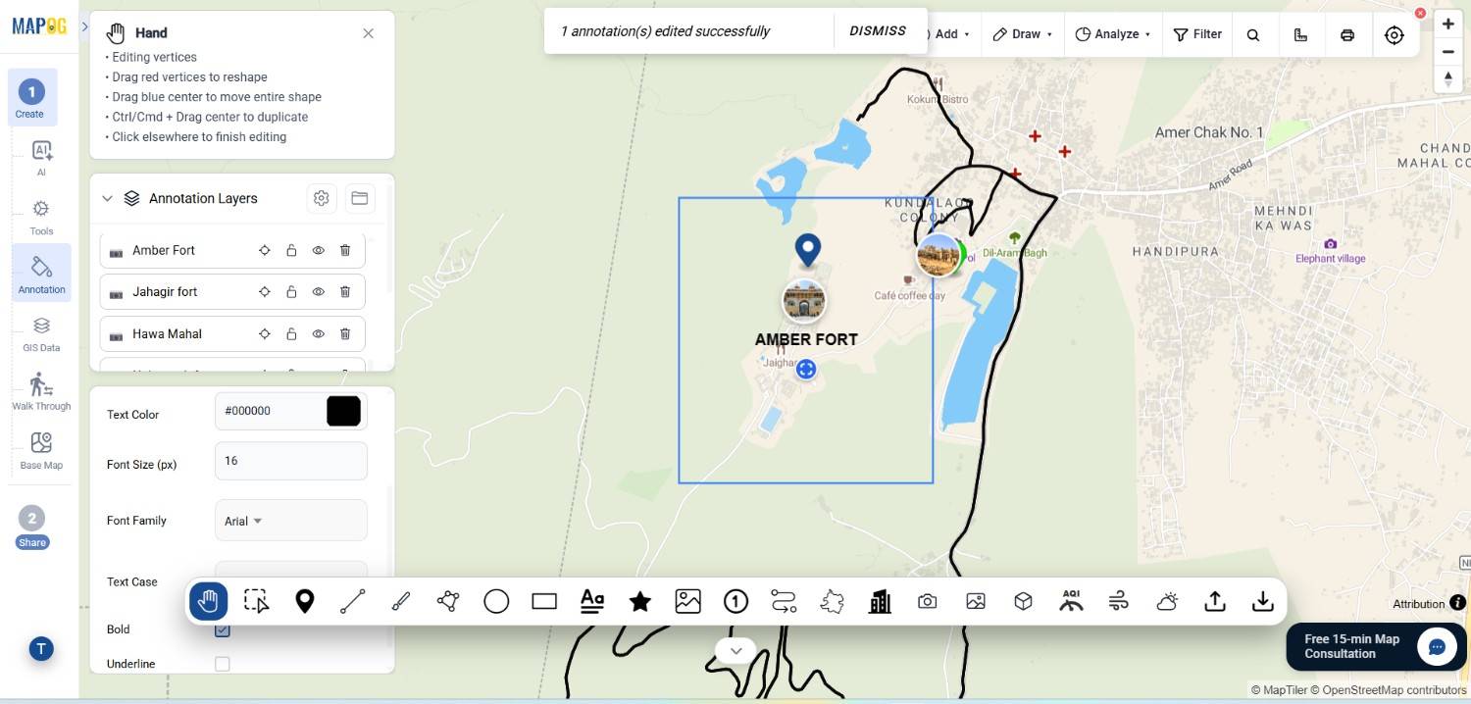1471x704 pixels.
Task: Open the Draw dropdown menu
Action: tap(1023, 34)
